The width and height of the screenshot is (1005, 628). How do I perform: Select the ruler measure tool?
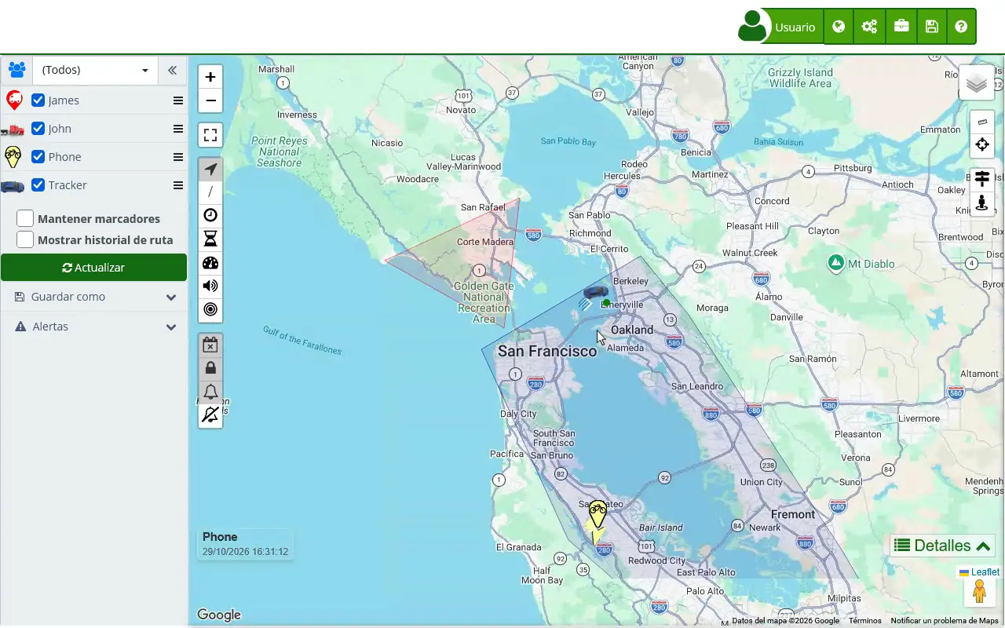coord(982,122)
